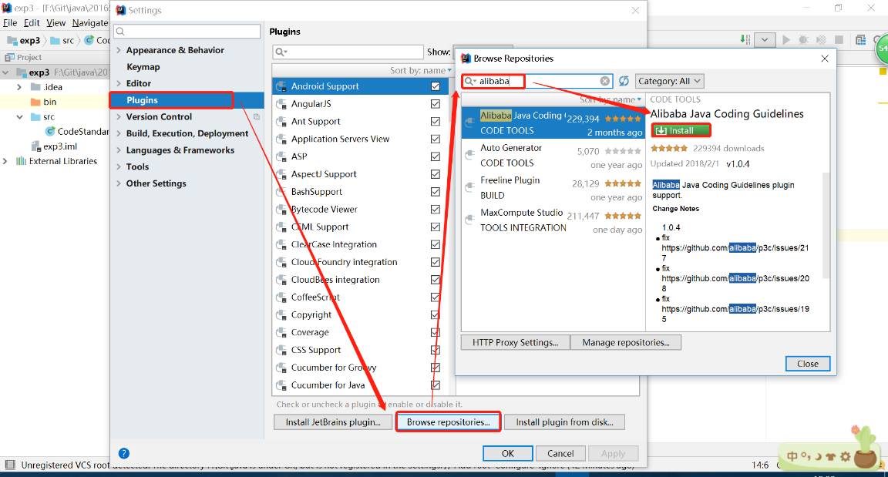
Task: Click the External Libraries icon
Action: (x=22, y=161)
